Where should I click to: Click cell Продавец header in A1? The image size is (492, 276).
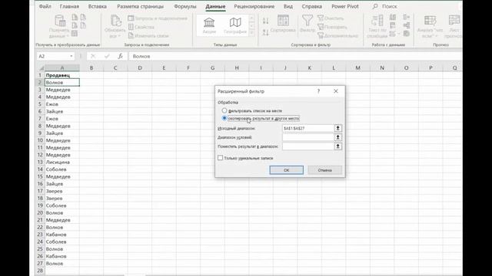[x=62, y=75]
